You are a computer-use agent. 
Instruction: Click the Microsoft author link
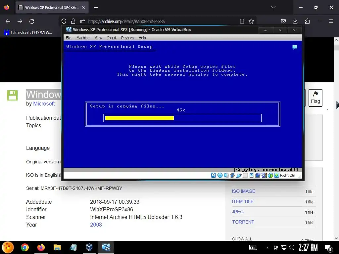pyautogui.click(x=44, y=104)
